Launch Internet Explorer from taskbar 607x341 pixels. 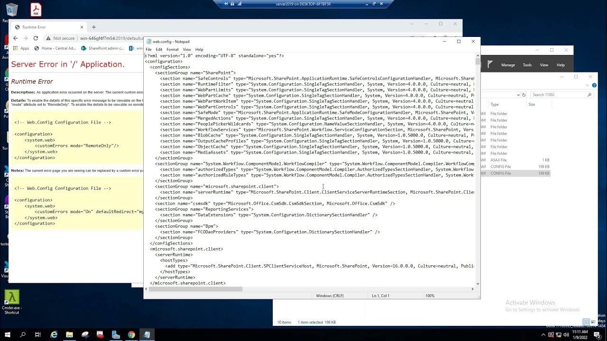[x=54, y=334]
